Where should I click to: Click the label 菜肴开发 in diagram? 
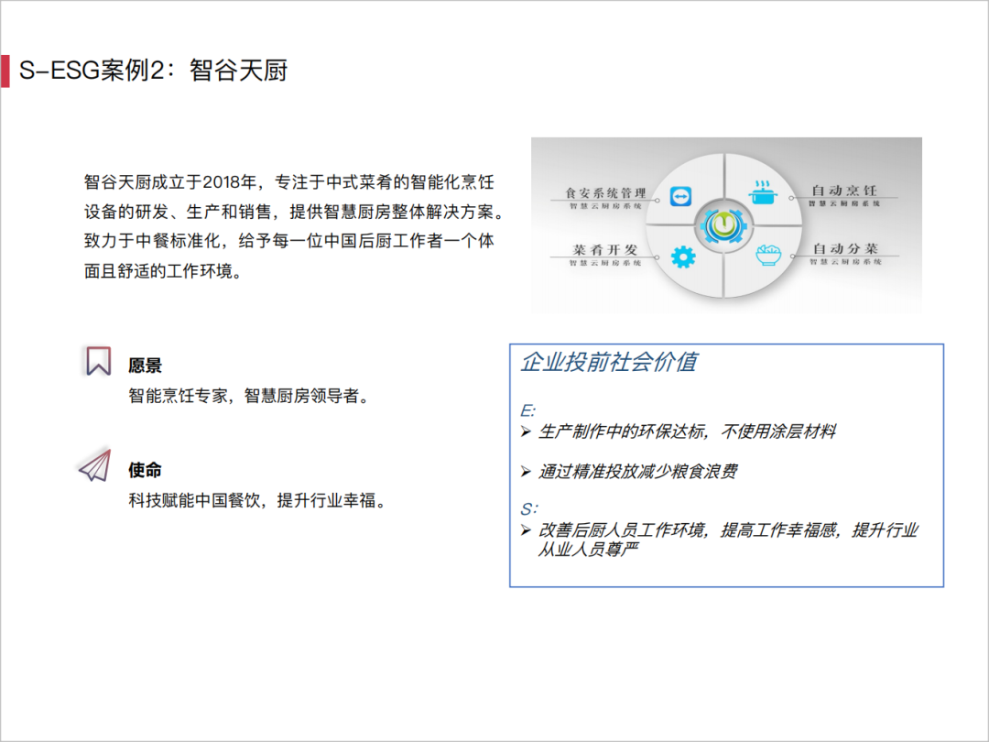coord(605,250)
